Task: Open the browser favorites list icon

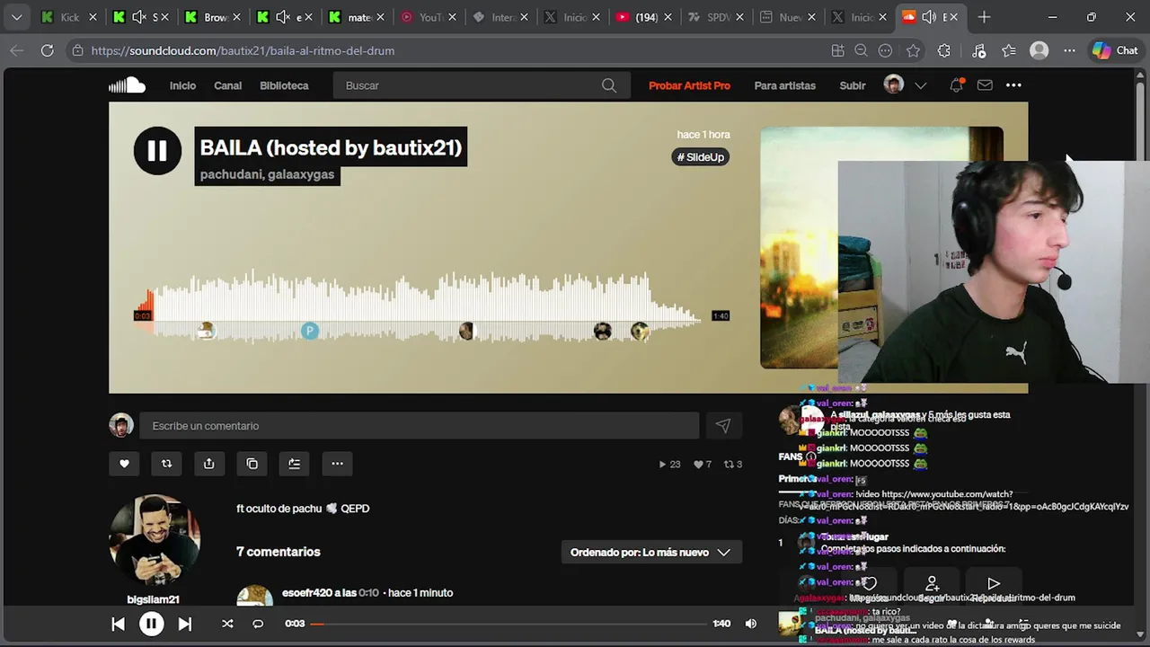Action: 1009,51
